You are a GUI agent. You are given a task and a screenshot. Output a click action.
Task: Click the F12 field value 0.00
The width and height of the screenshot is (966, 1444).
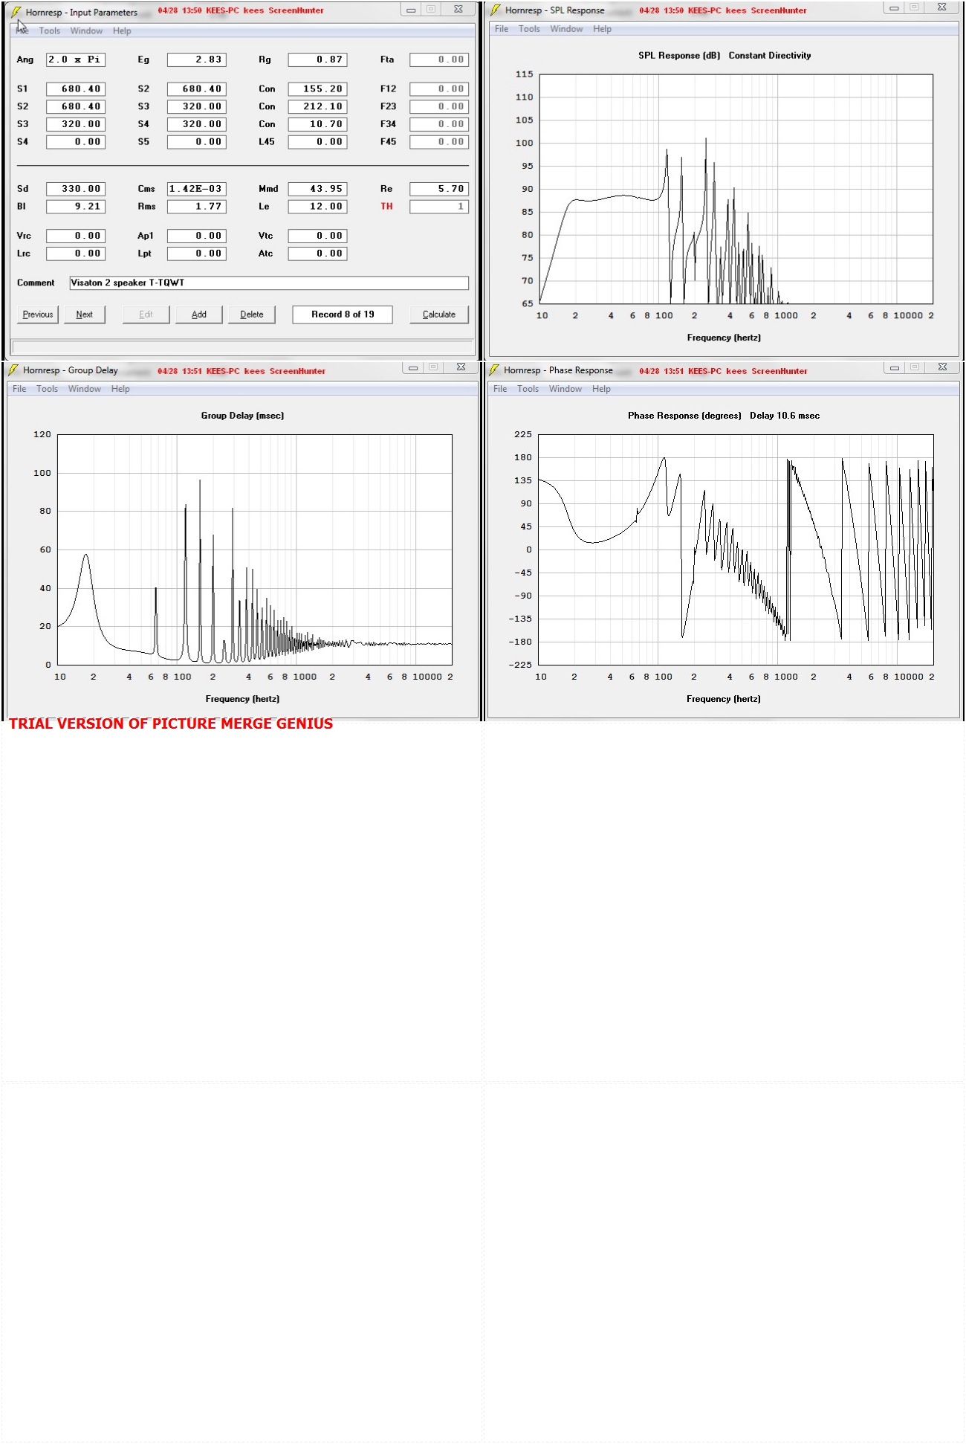[439, 88]
